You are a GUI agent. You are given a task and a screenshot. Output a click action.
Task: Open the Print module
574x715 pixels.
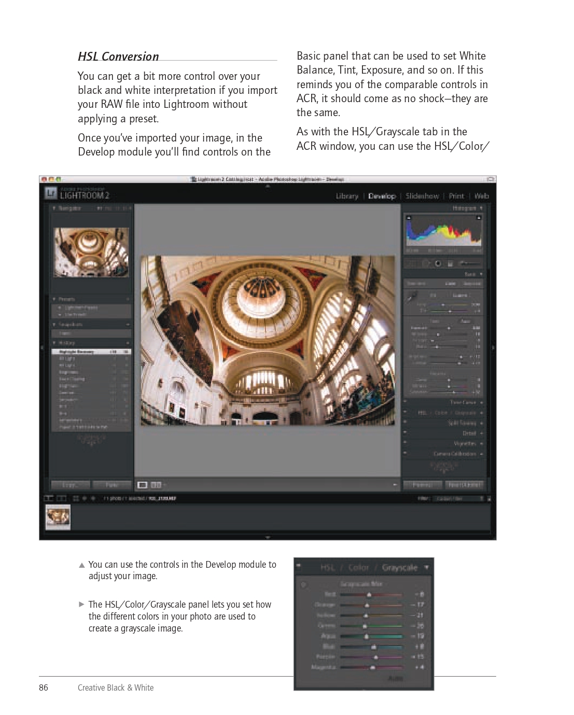(456, 196)
